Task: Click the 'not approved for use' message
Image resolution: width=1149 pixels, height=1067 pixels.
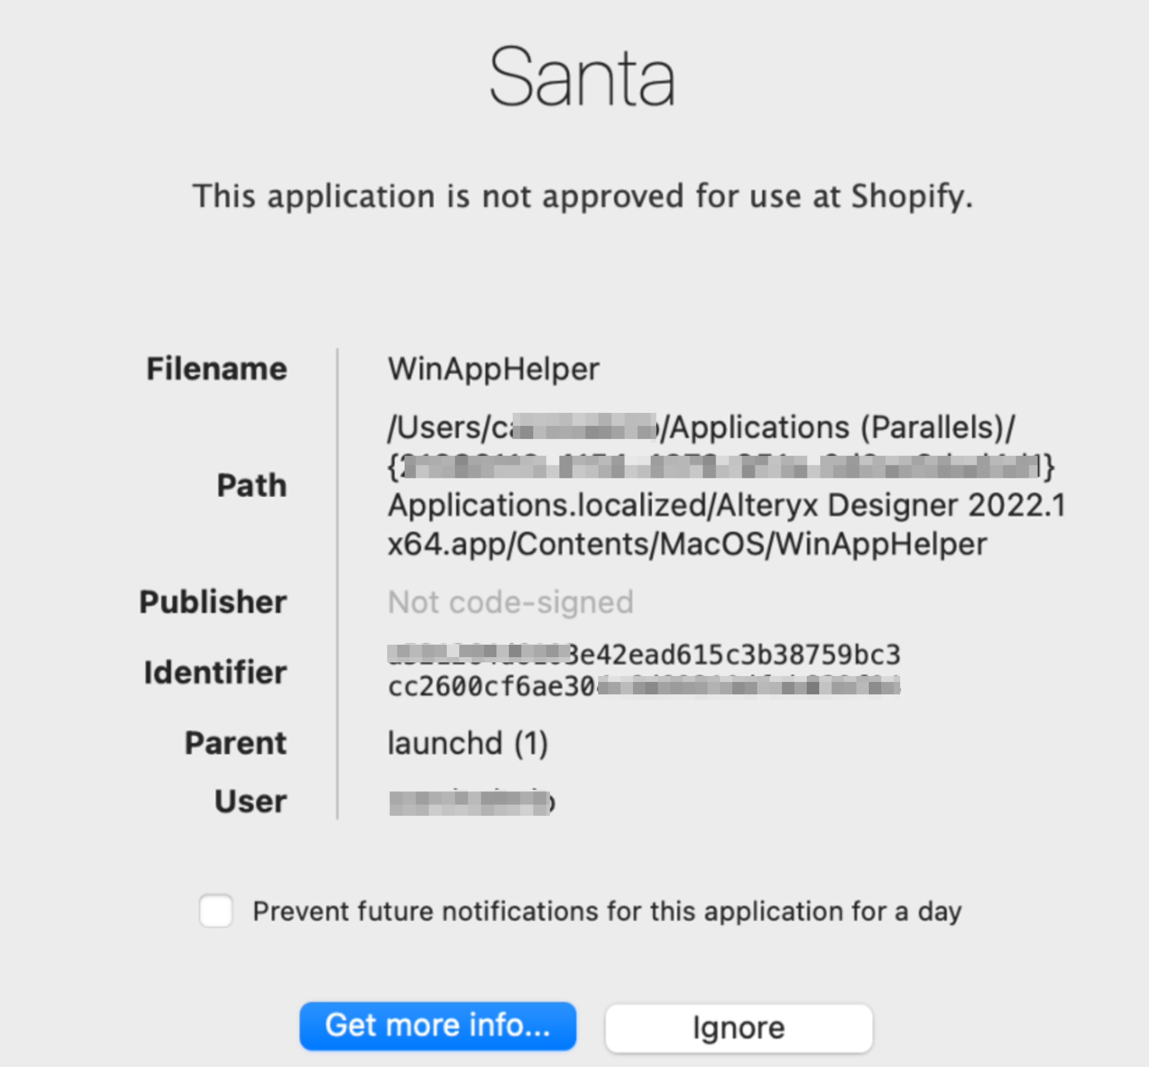Action: click(582, 196)
